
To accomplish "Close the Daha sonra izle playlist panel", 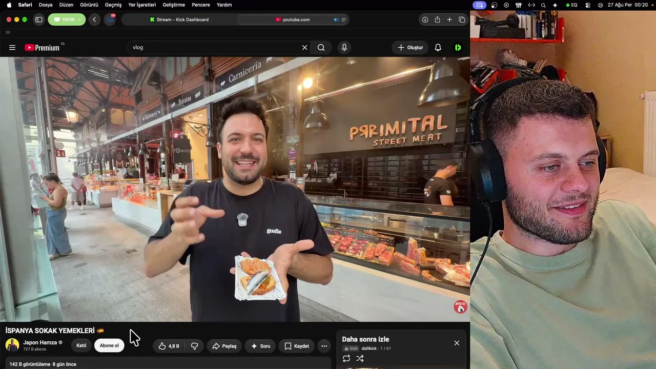I will coord(457,343).
